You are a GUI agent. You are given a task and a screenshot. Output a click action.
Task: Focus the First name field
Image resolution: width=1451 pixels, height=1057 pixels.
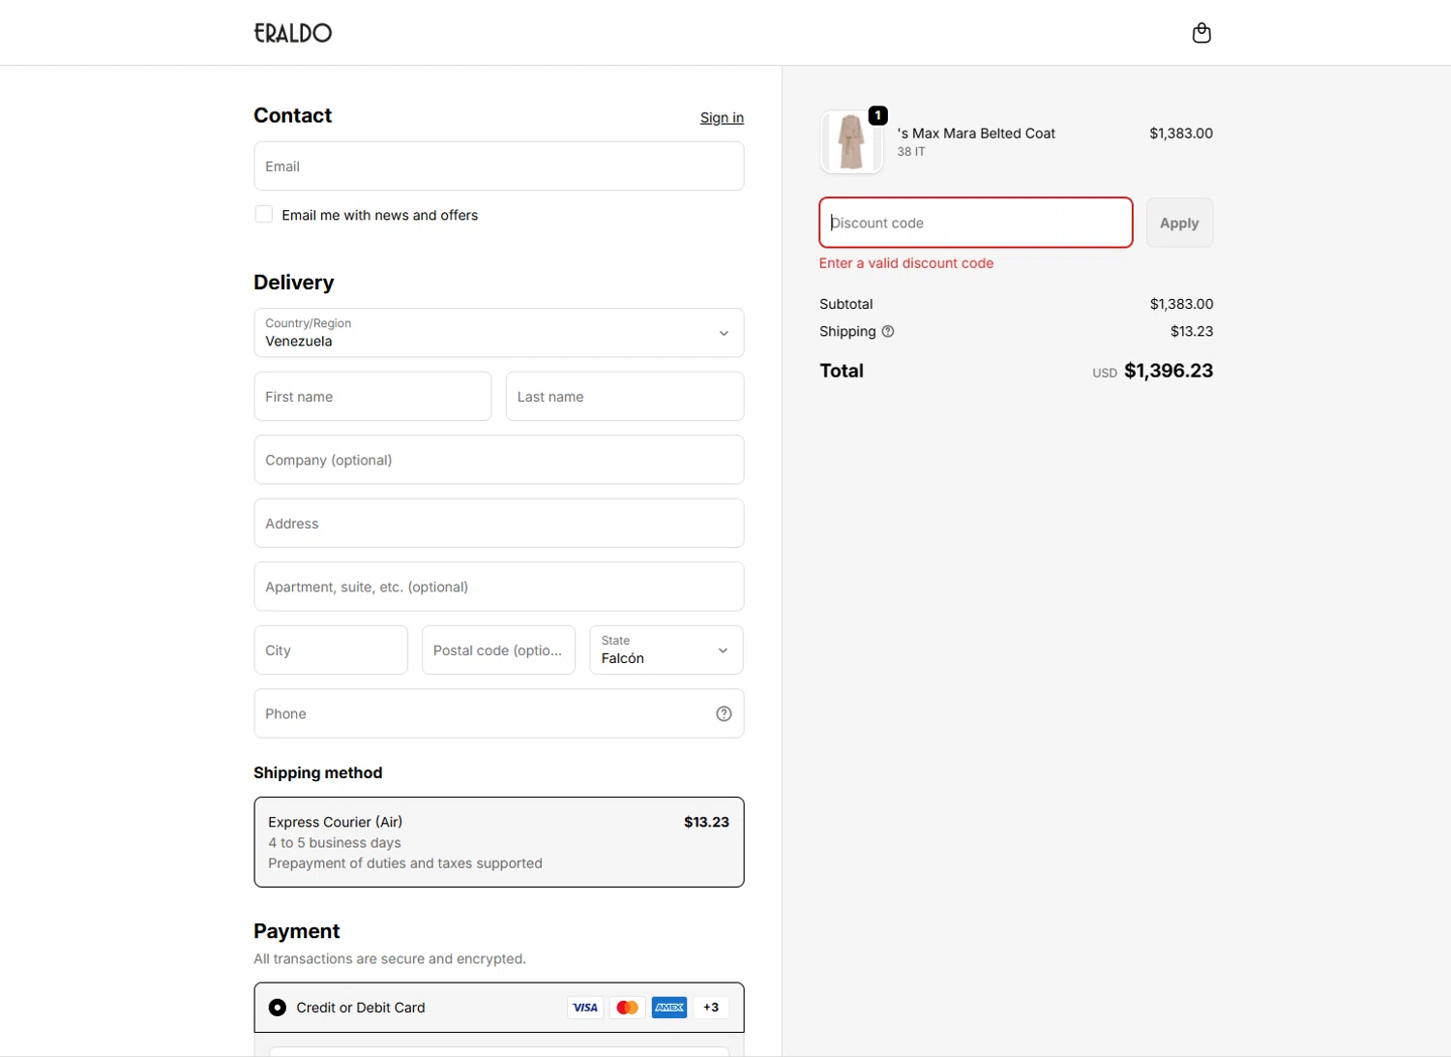[x=372, y=397]
